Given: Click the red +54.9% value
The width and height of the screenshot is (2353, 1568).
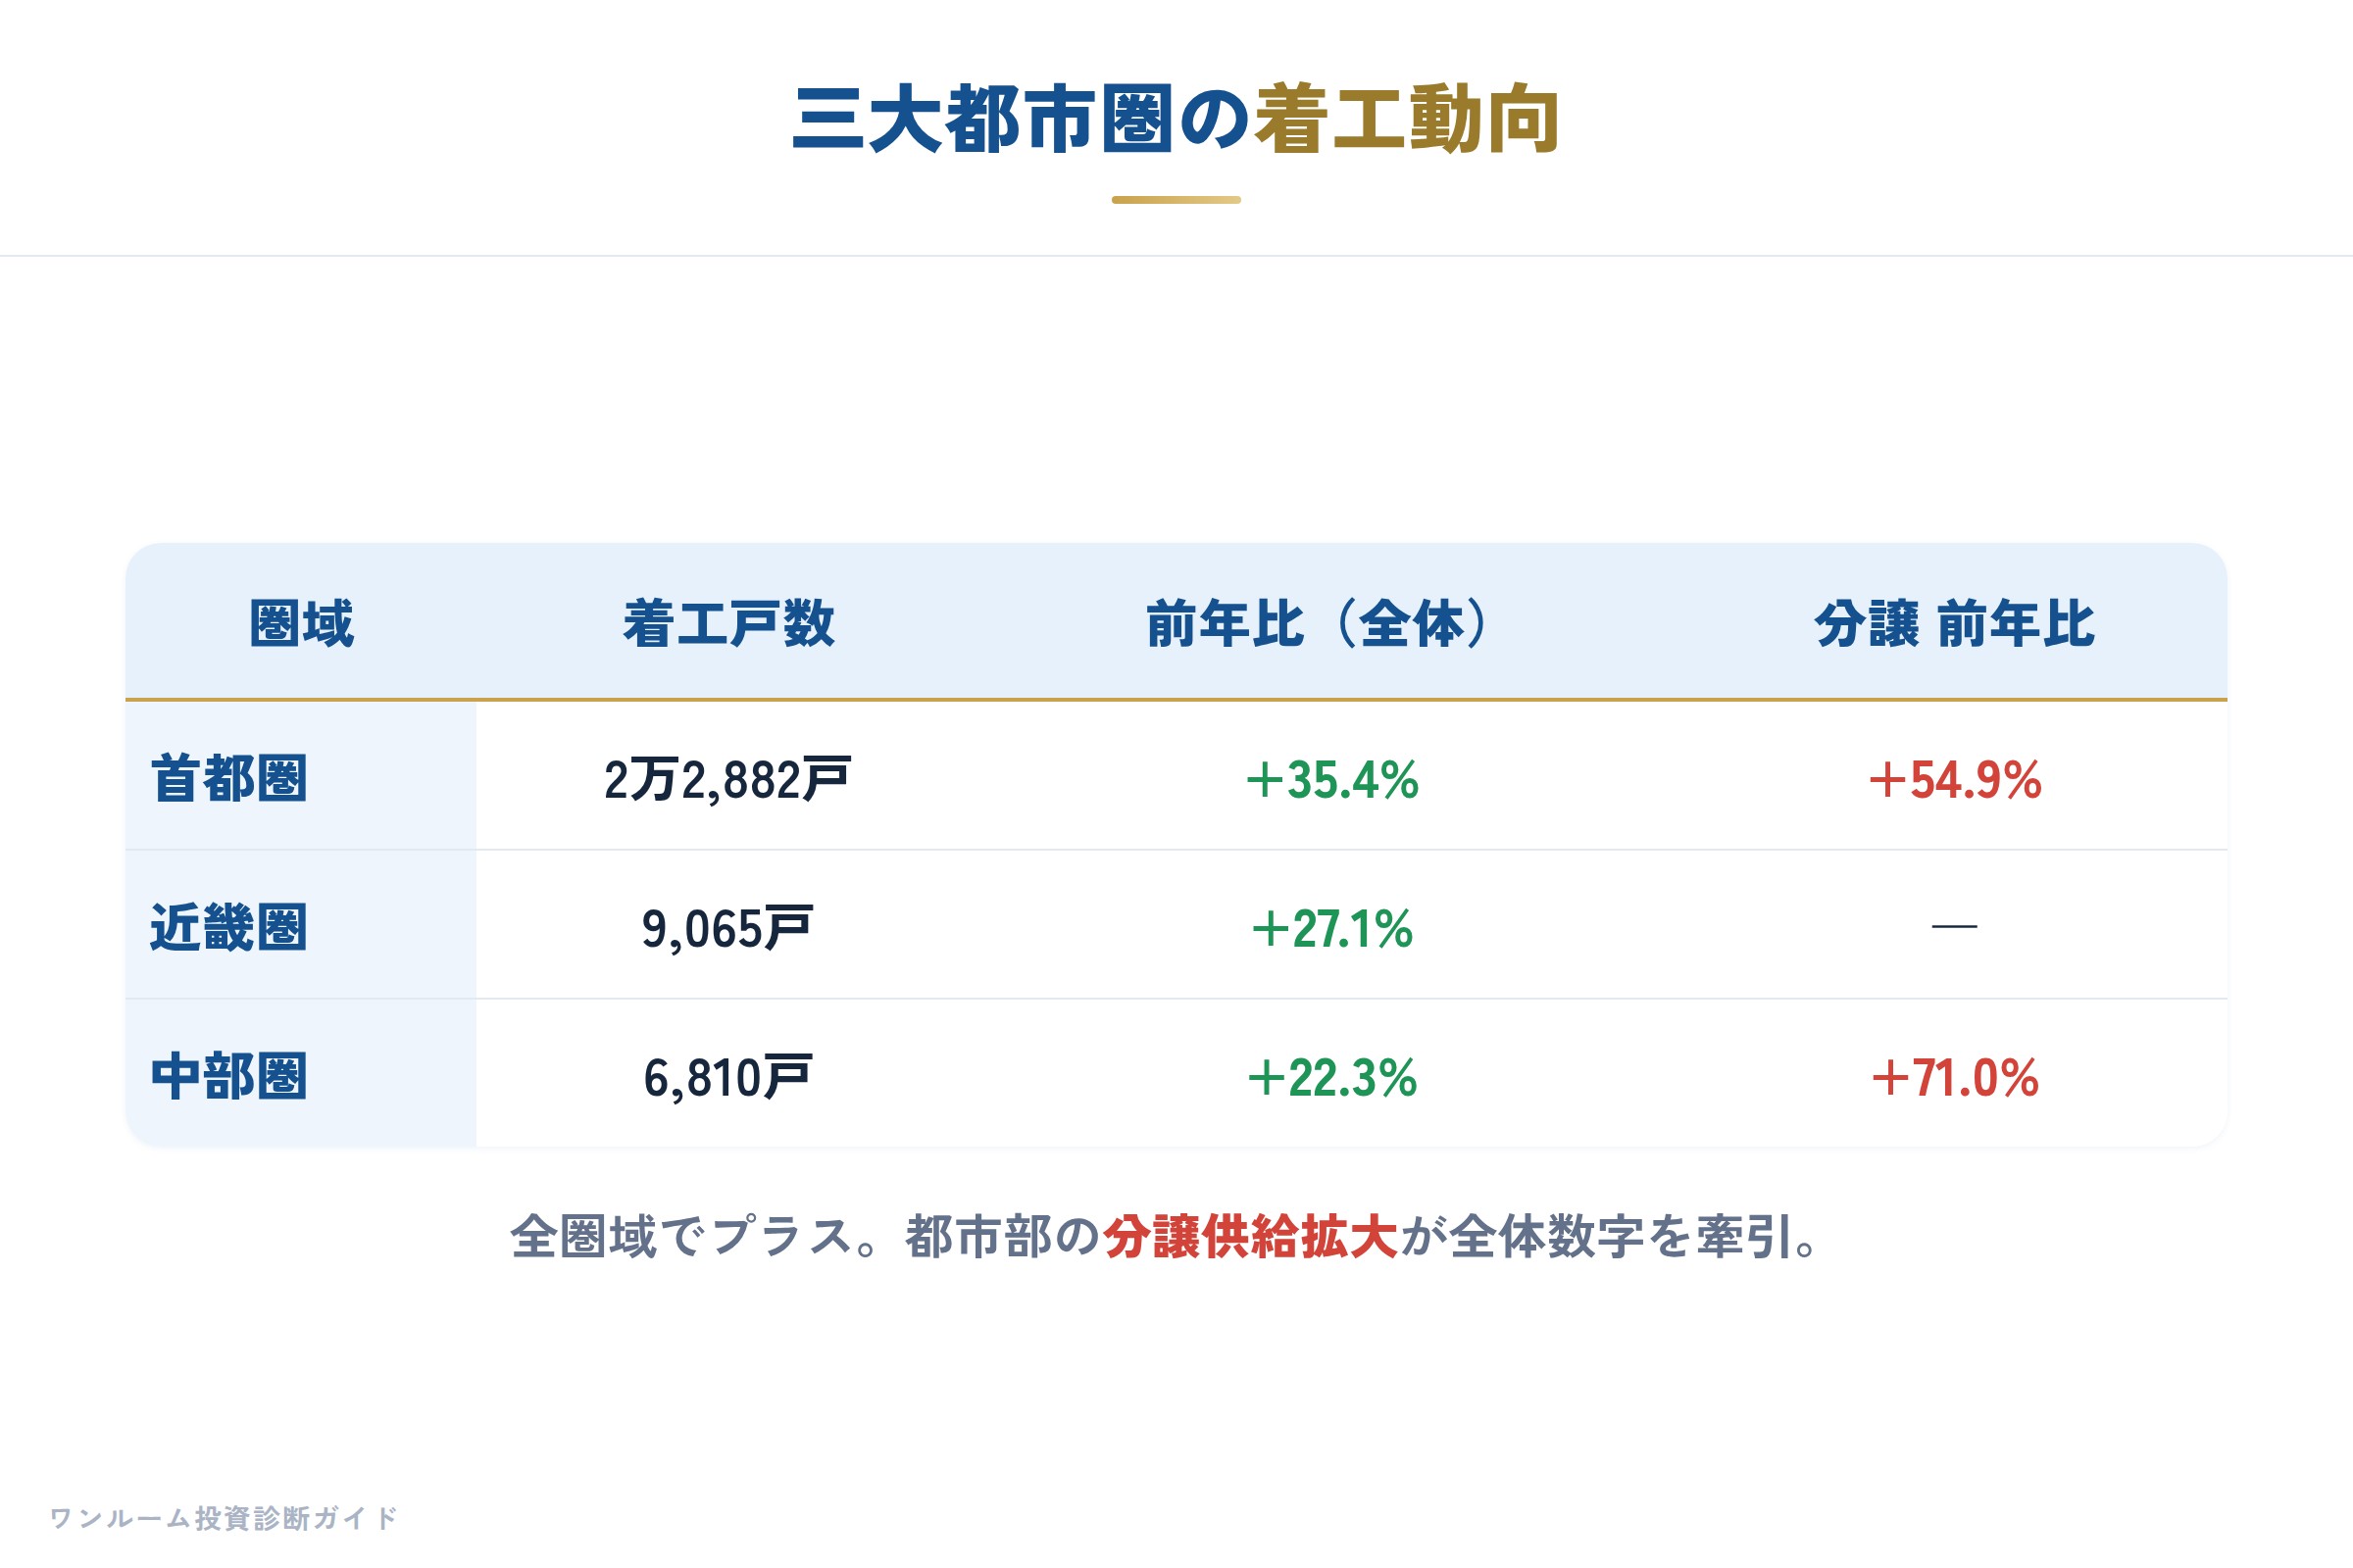Looking at the screenshot, I should tap(1954, 780).
